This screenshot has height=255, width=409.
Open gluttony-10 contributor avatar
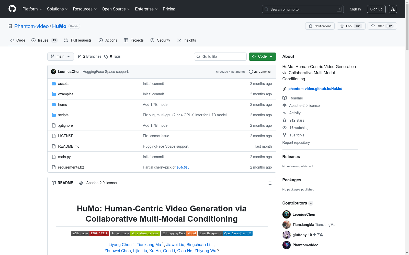pyautogui.click(x=287, y=235)
